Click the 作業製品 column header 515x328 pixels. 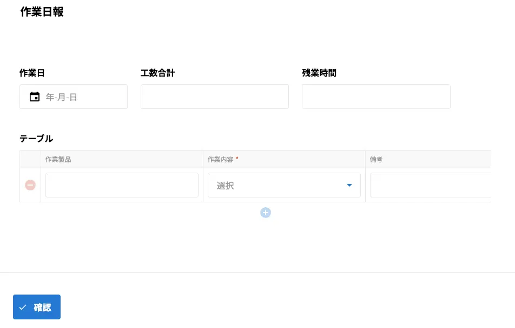coord(57,159)
